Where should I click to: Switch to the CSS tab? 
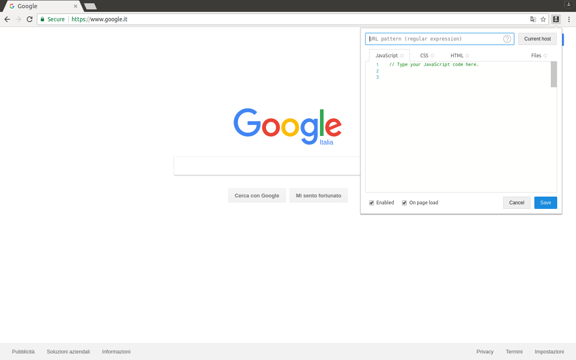[x=427, y=56]
